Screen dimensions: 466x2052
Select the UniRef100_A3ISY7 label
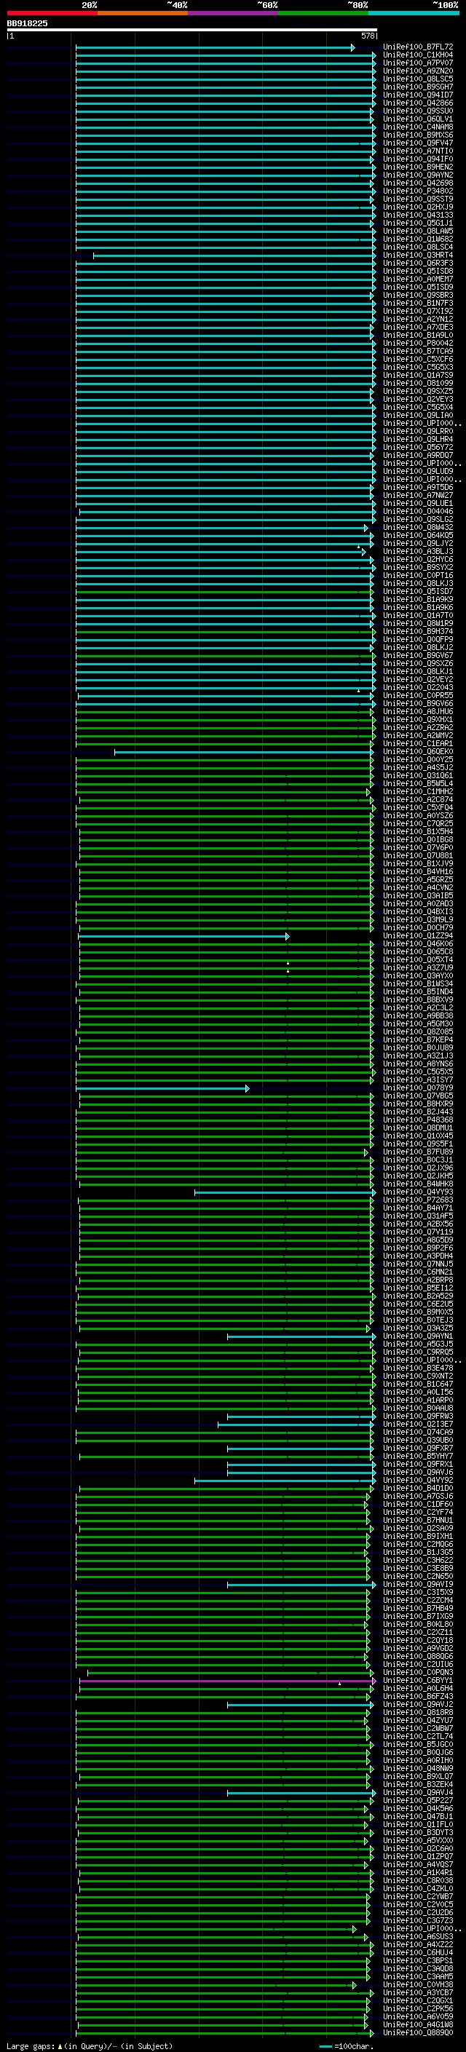click(x=418, y=1080)
